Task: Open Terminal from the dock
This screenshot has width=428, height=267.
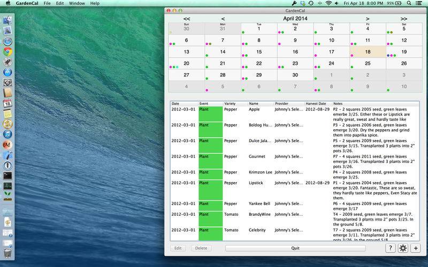Action: pos(7,176)
